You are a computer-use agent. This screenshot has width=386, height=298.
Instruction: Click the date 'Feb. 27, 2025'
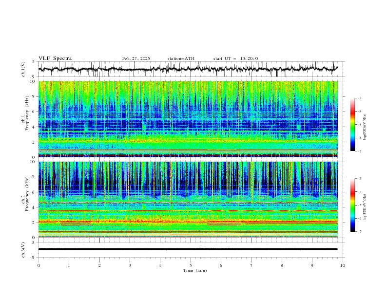point(136,58)
